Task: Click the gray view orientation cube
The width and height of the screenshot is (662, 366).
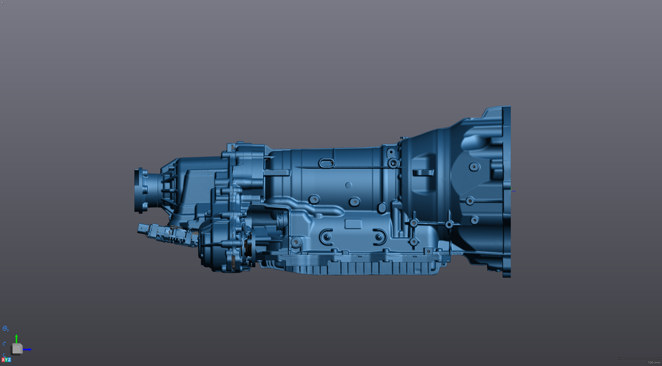Action: point(17,349)
